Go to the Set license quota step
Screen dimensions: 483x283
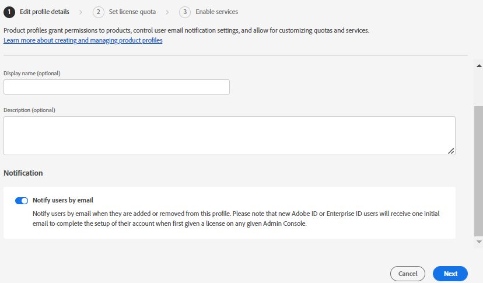(130, 12)
